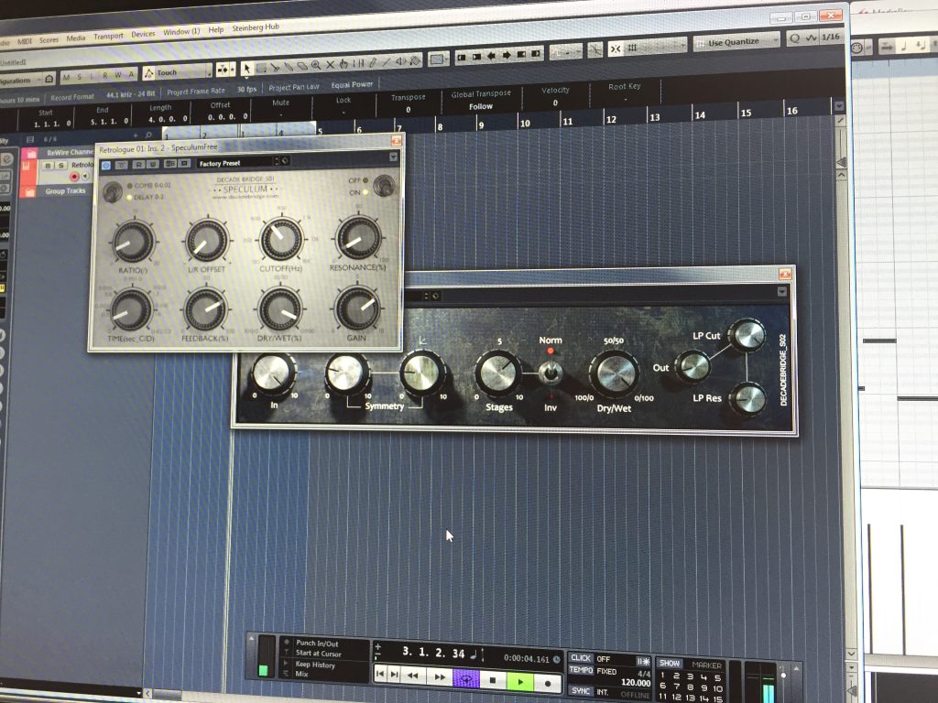The width and height of the screenshot is (938, 703).
Task: Open the second plugin window options arrow
Action: (x=782, y=291)
